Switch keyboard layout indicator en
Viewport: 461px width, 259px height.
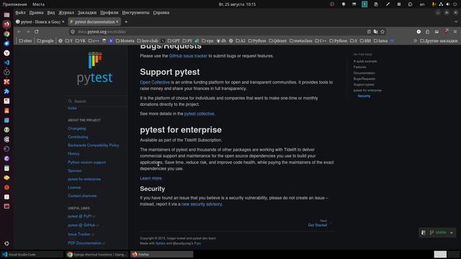[422, 4]
